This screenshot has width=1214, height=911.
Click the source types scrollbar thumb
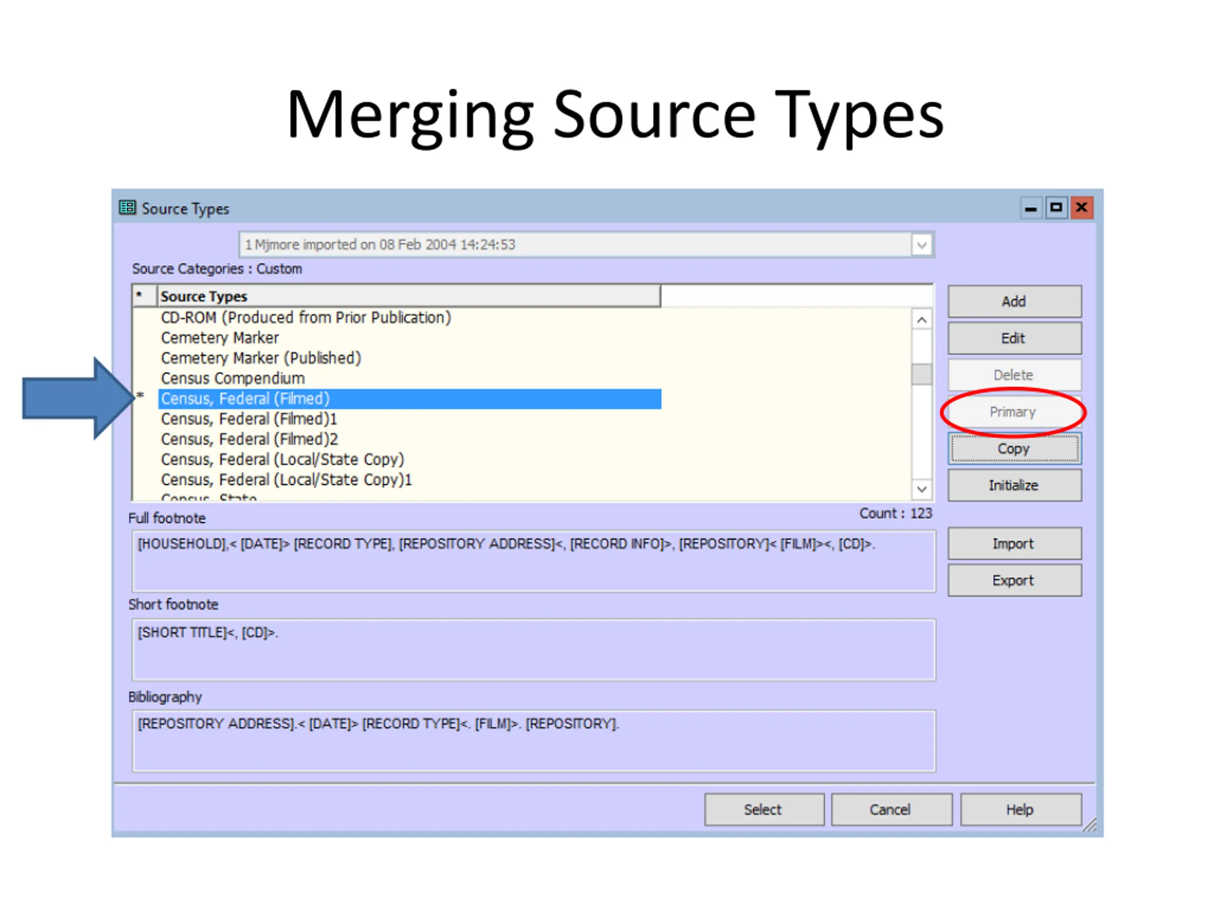click(x=922, y=374)
